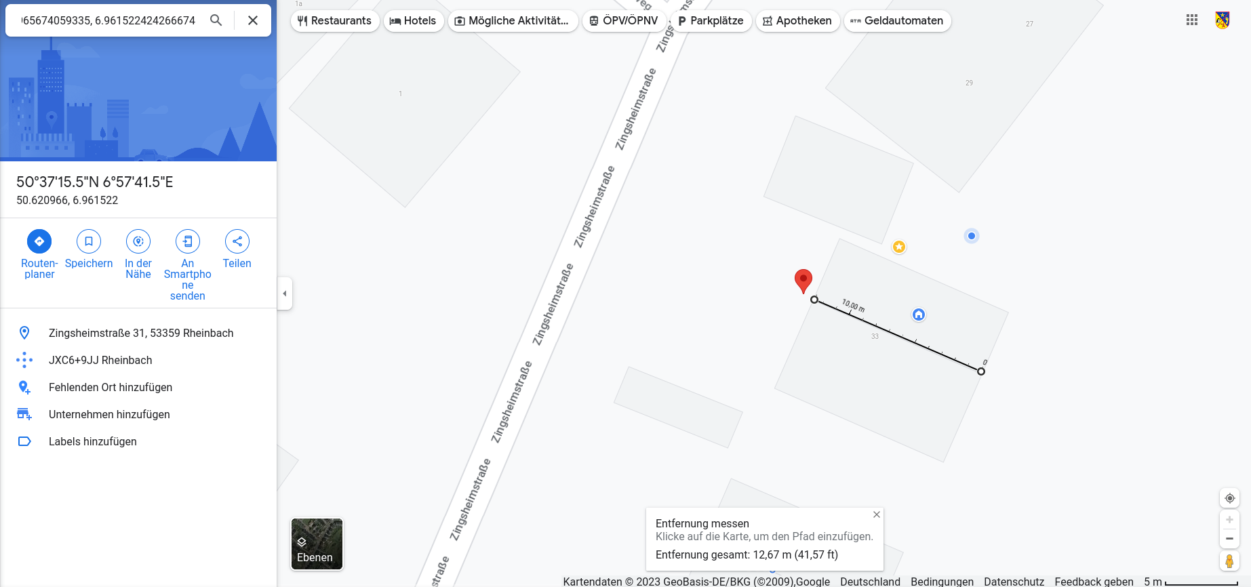This screenshot has width=1251, height=587.
Task: Show Apotheken on the map
Action: (x=797, y=21)
